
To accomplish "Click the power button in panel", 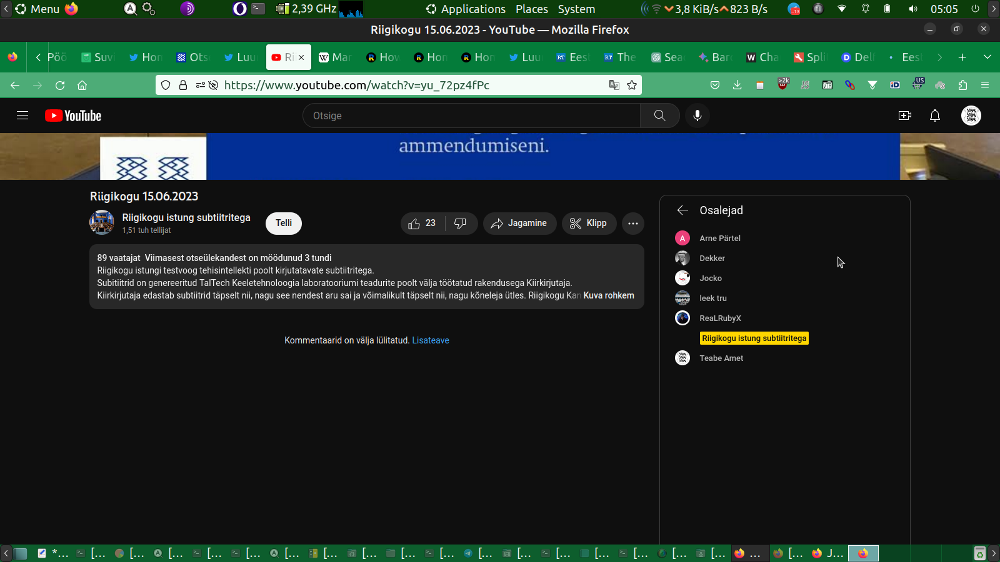I will pyautogui.click(x=975, y=9).
